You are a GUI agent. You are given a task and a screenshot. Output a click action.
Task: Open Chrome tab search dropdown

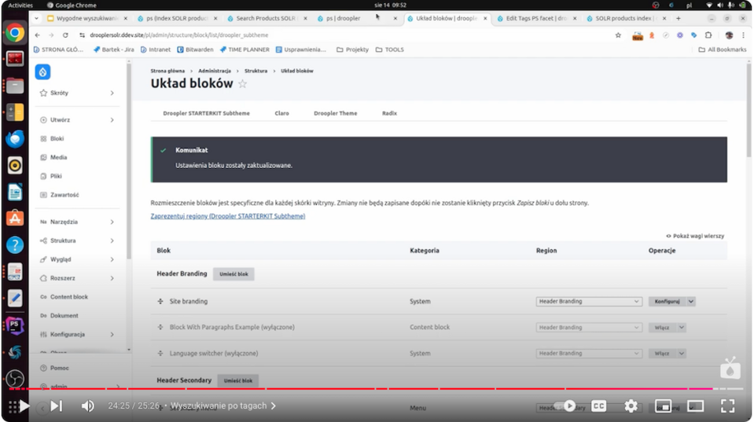(x=36, y=18)
